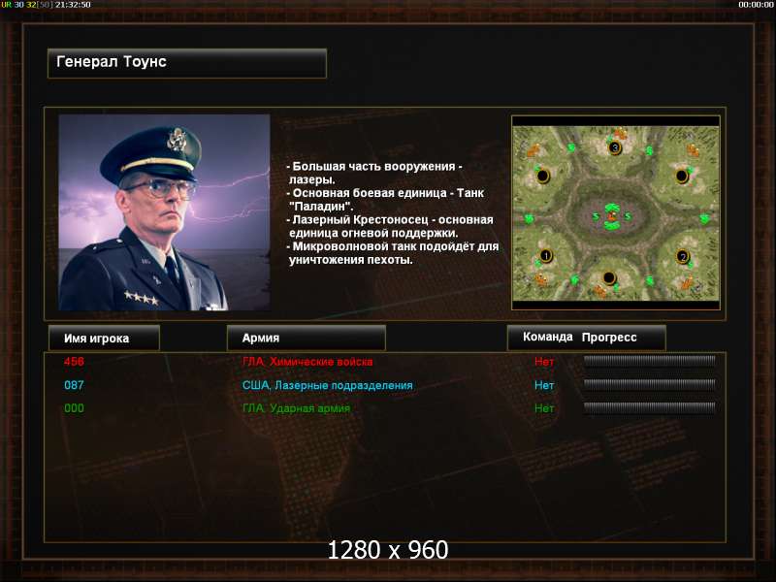Click start position marker 2 on minimap

pos(683,256)
